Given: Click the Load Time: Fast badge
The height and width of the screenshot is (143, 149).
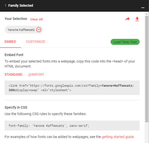Looking at the screenshot, I should coord(125,42).
